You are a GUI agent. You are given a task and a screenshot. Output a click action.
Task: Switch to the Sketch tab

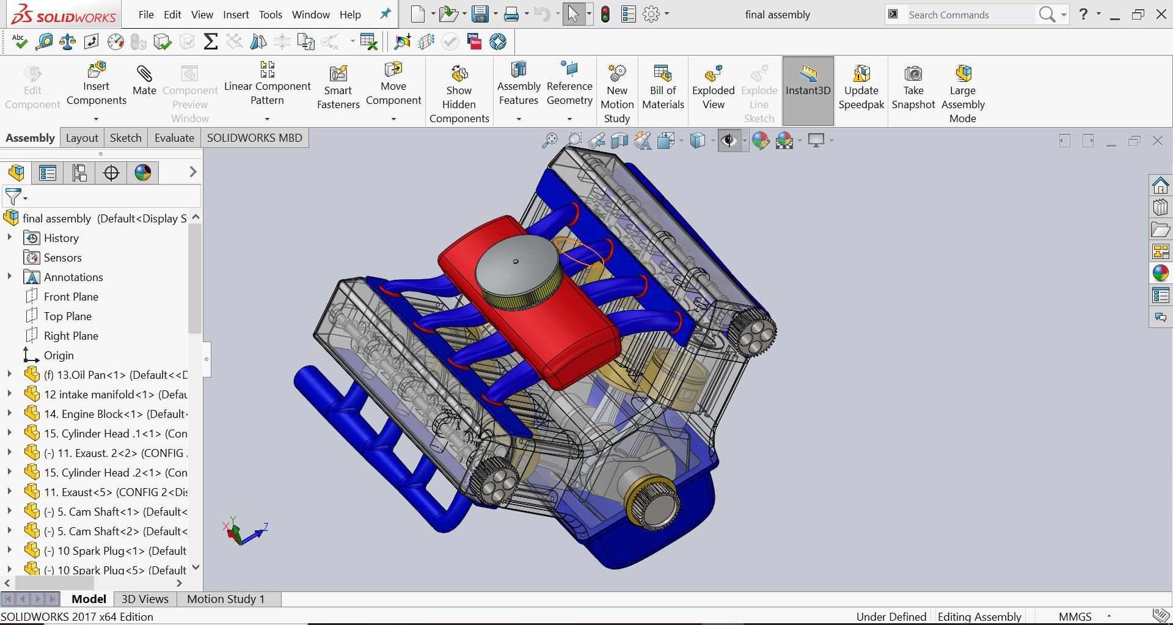coord(125,138)
